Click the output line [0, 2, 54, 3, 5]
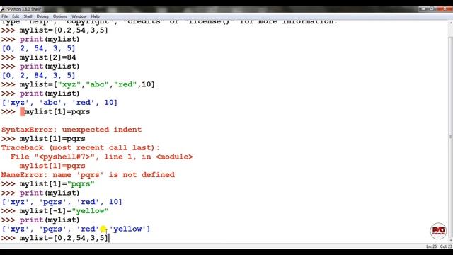 click(x=38, y=48)
